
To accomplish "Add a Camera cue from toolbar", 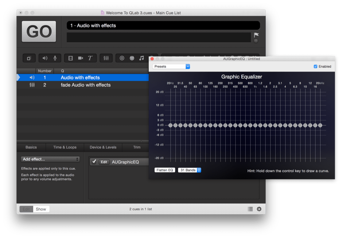I will pyautogui.click(x=81, y=58).
